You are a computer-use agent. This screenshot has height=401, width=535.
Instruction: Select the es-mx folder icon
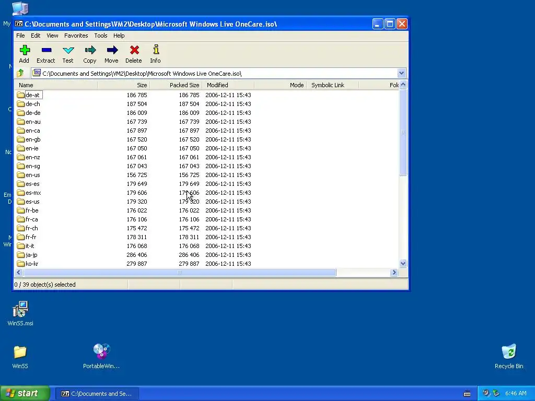(21, 192)
